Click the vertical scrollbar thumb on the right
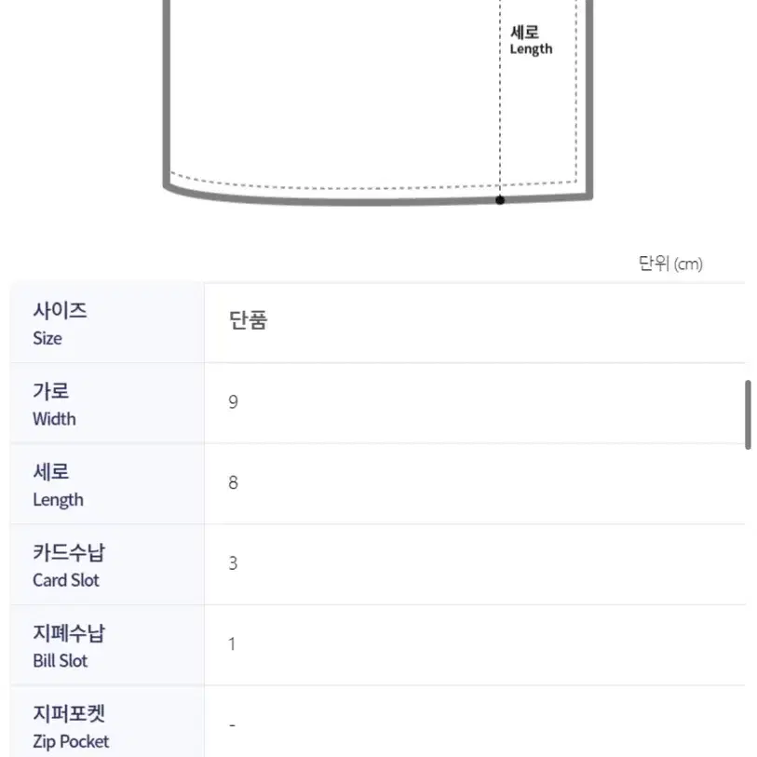This screenshot has height=757, width=757. click(x=748, y=414)
